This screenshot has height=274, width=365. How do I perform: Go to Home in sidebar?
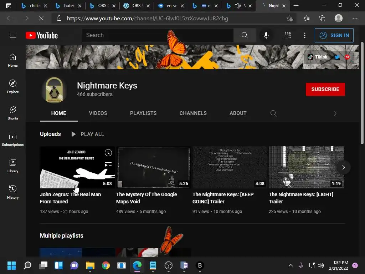point(13,60)
